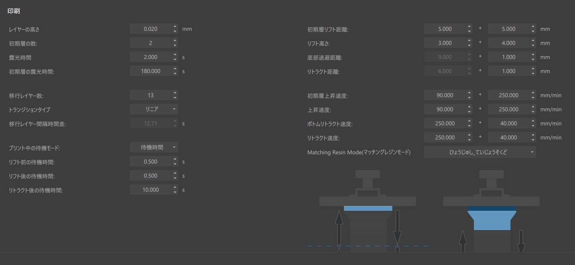Raise 移行レイヤー数 with the up arrow
The height and width of the screenshot is (265, 575).
tap(175, 93)
